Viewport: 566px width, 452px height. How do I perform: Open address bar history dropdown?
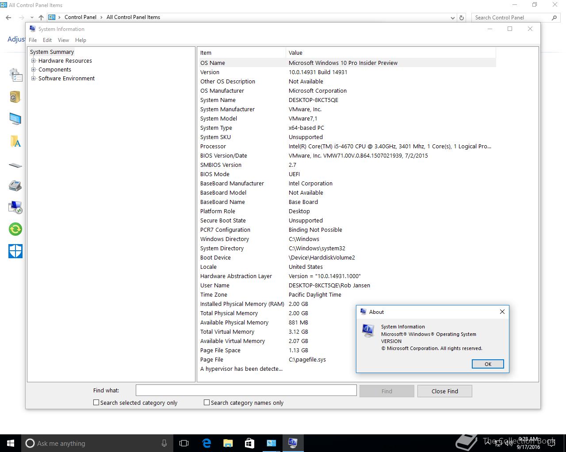tap(452, 18)
